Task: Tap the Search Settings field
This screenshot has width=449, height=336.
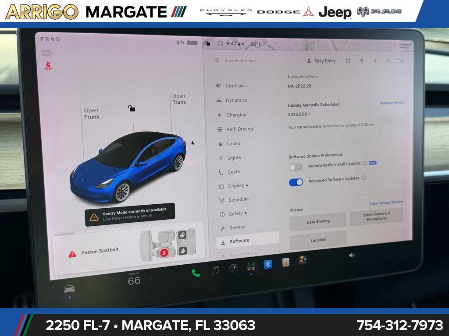Action: point(240,60)
